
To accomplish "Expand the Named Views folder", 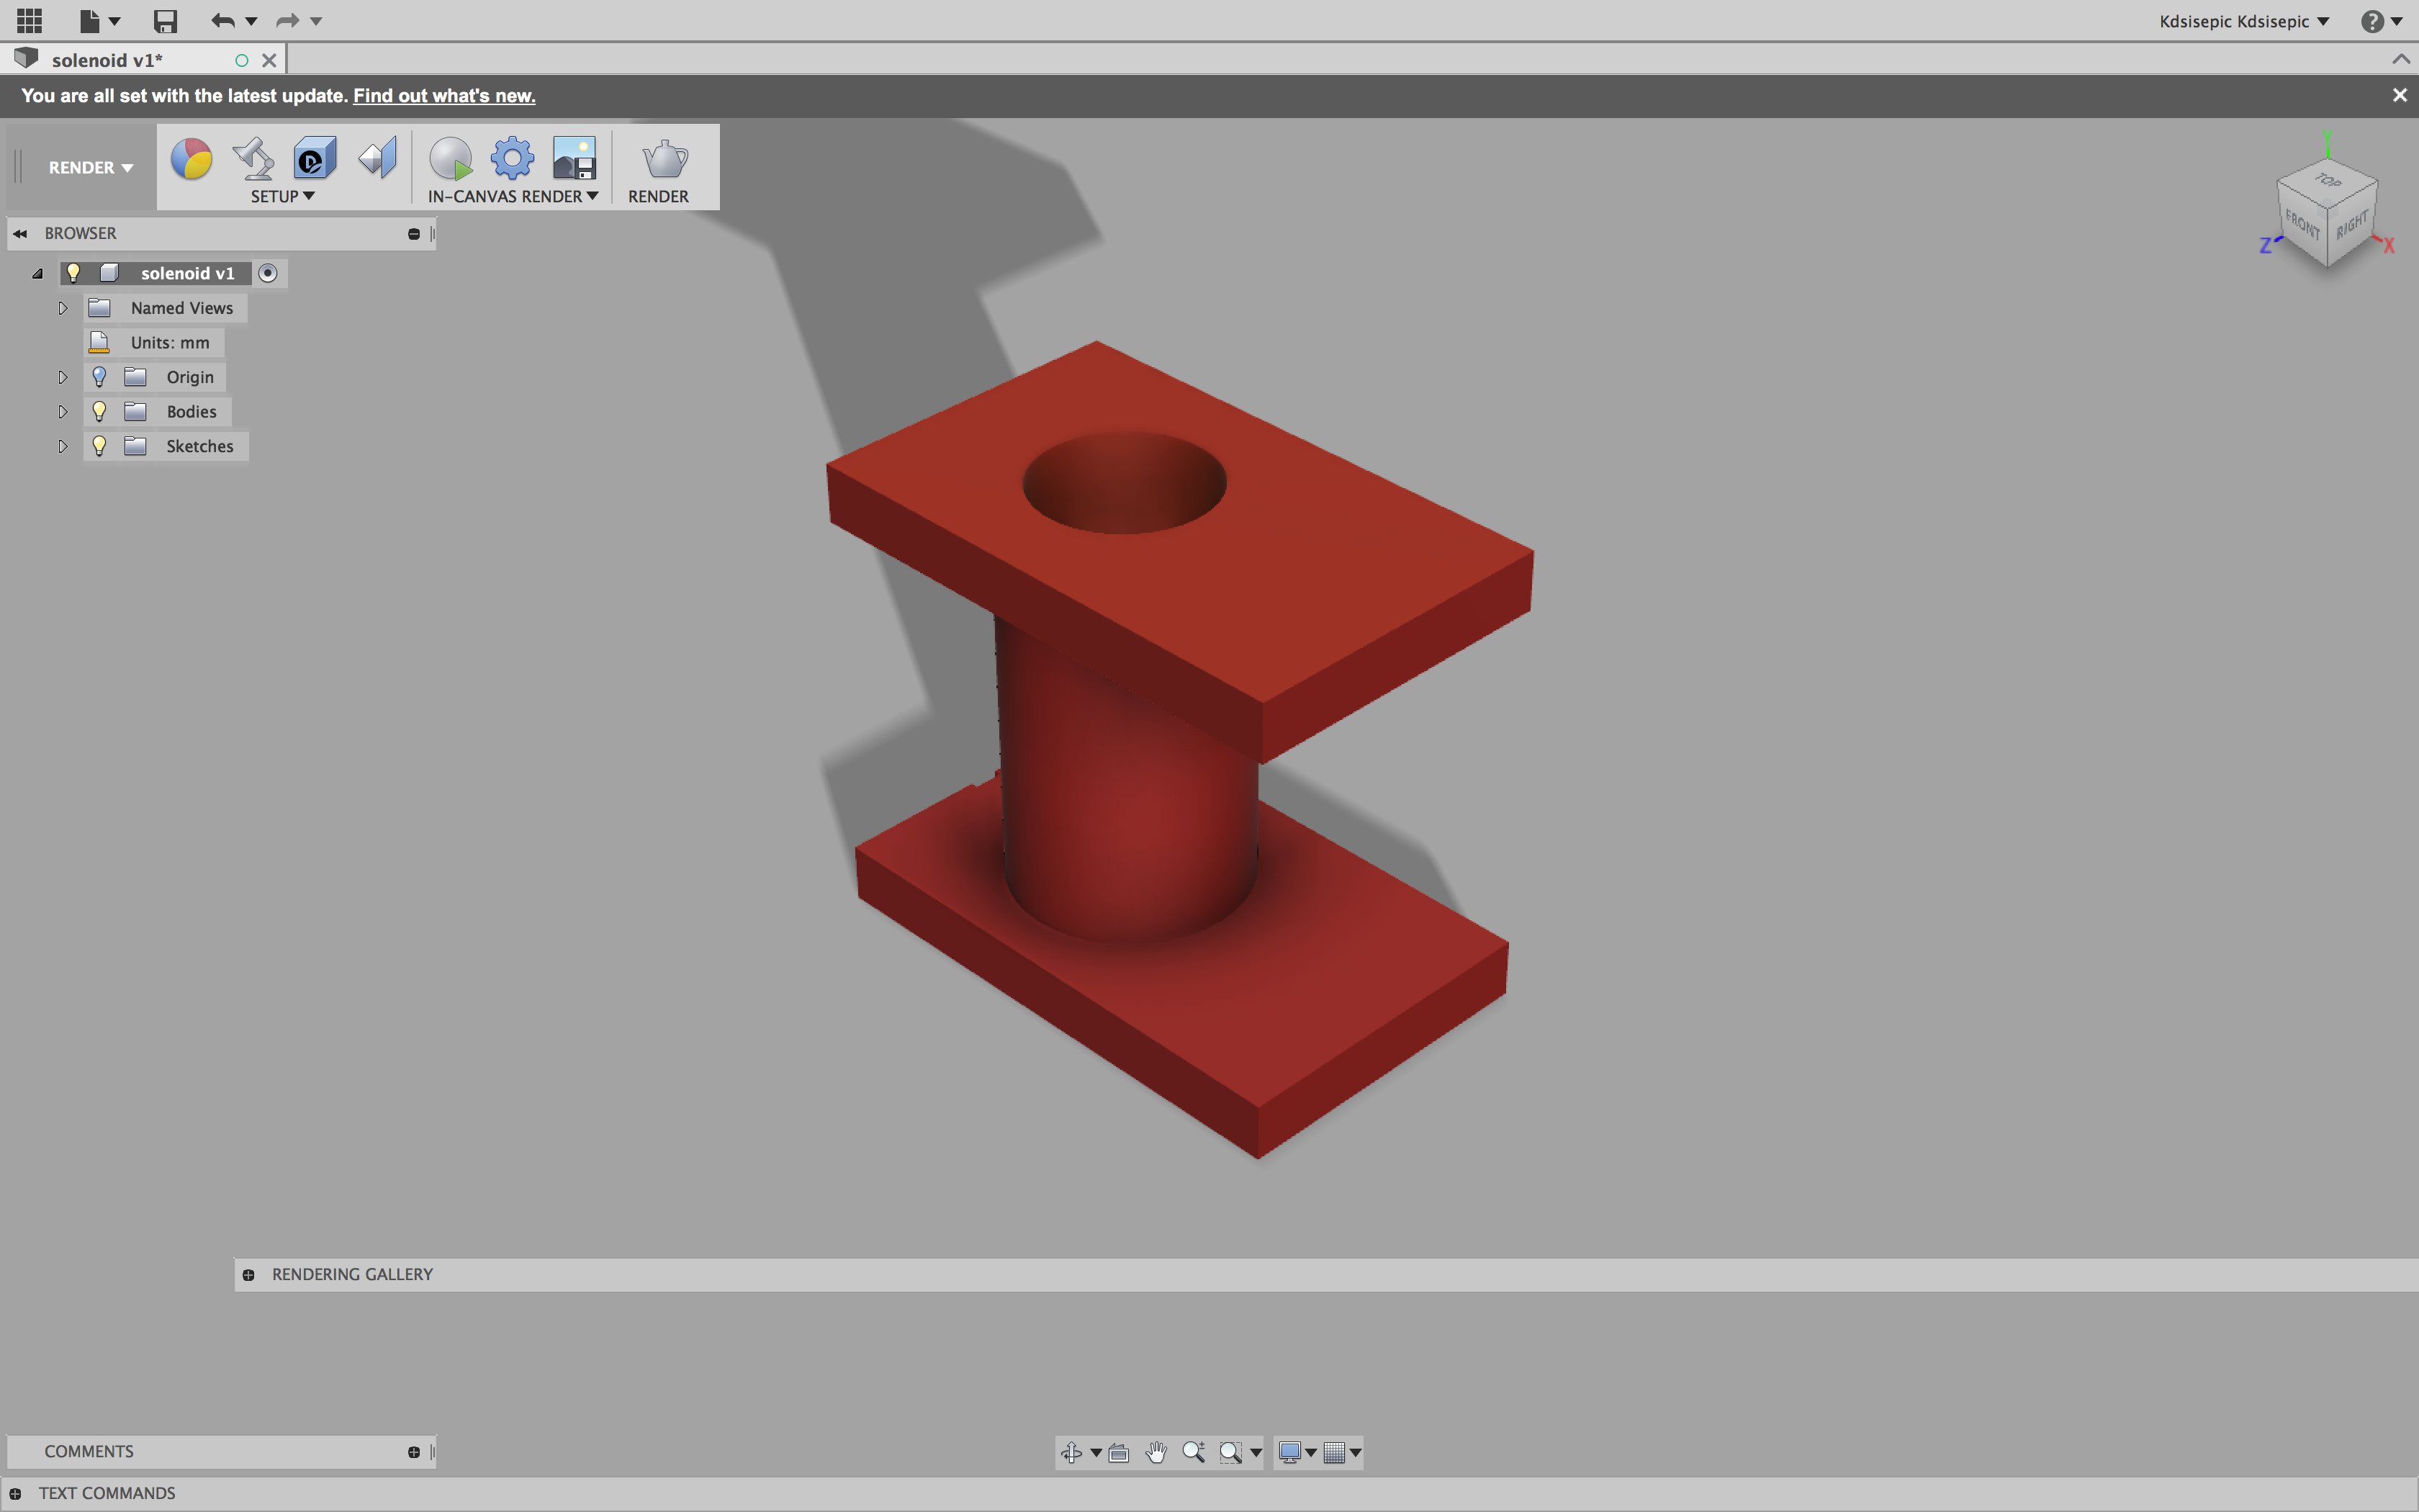I will (x=62, y=308).
